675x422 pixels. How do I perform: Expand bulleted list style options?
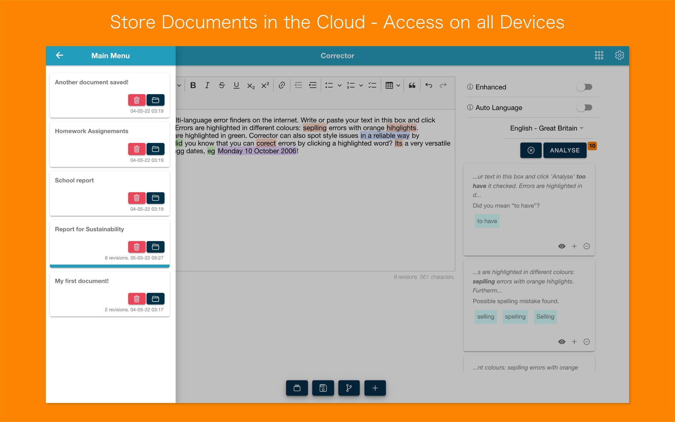(339, 85)
